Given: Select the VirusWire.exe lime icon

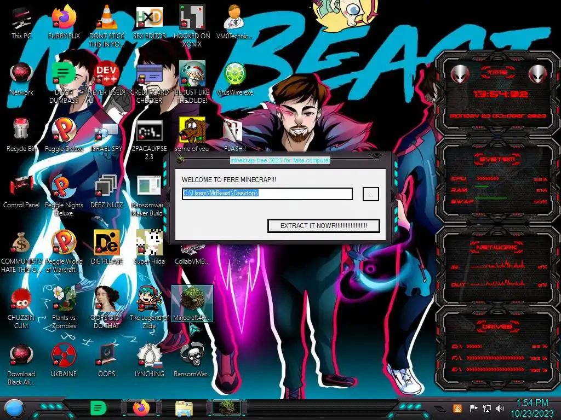Looking at the screenshot, I should 234,79.
